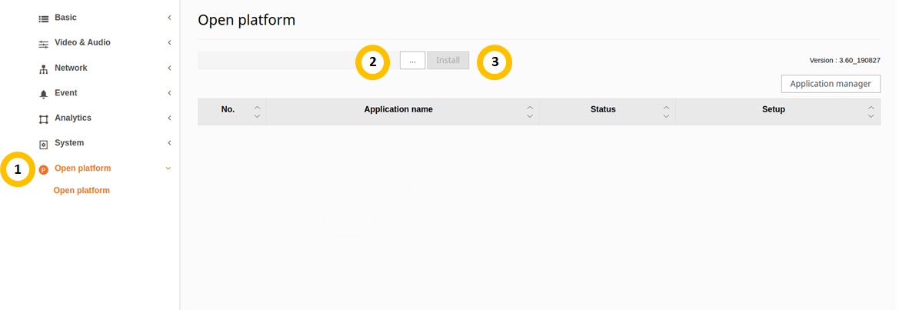Screen dimensions: 899x310
Task: Click the Video & Audio sliders icon
Action: [x=44, y=44]
